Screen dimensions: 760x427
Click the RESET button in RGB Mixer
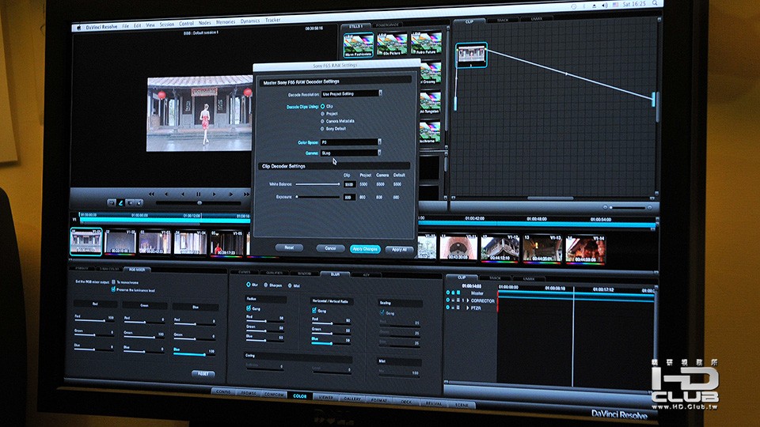(x=203, y=374)
